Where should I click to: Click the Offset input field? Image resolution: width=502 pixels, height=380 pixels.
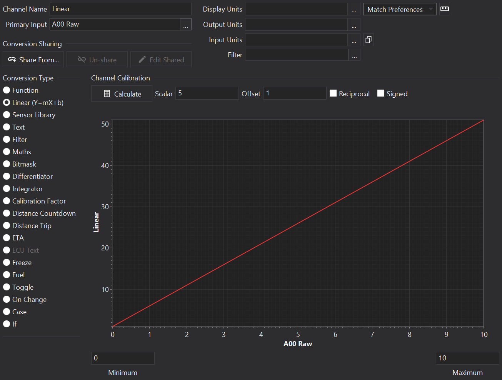[x=294, y=93]
